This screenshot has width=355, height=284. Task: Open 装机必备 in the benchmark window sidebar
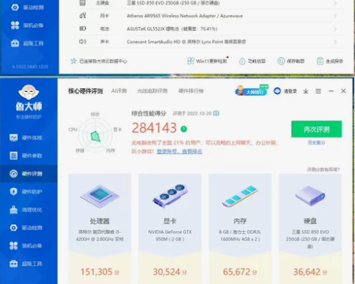click(26, 246)
